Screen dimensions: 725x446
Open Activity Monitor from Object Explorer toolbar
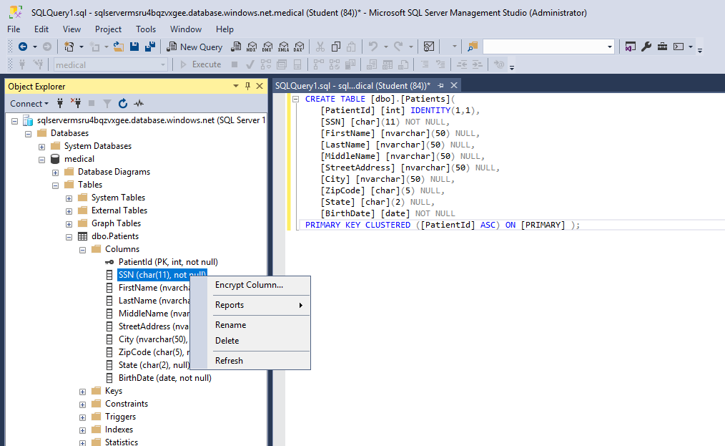click(139, 103)
